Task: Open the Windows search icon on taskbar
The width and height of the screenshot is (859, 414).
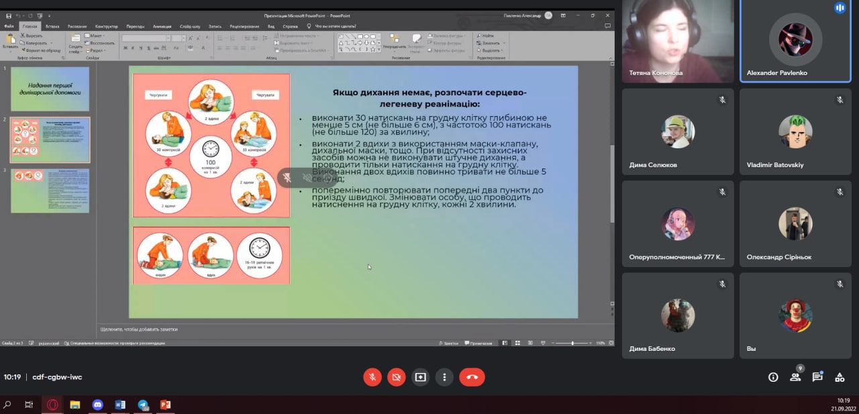Action: (x=7, y=405)
